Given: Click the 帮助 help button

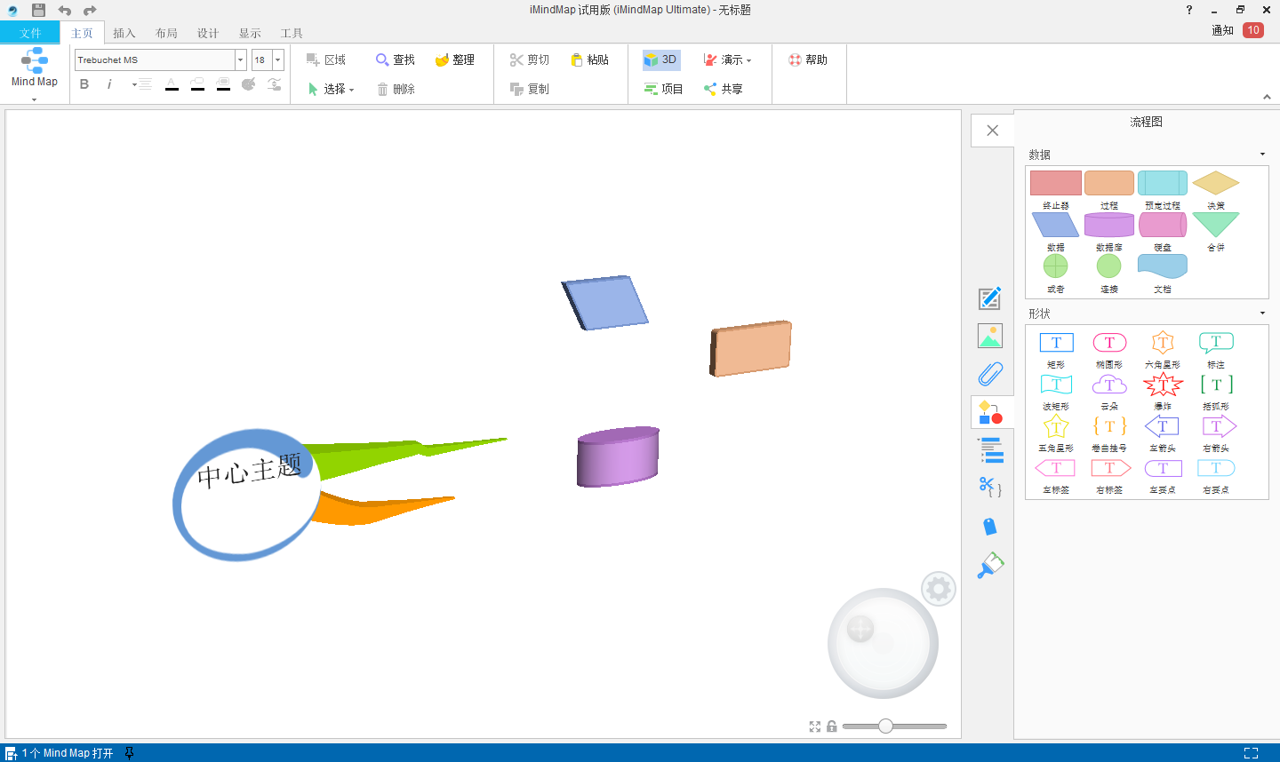Looking at the screenshot, I should pos(807,60).
